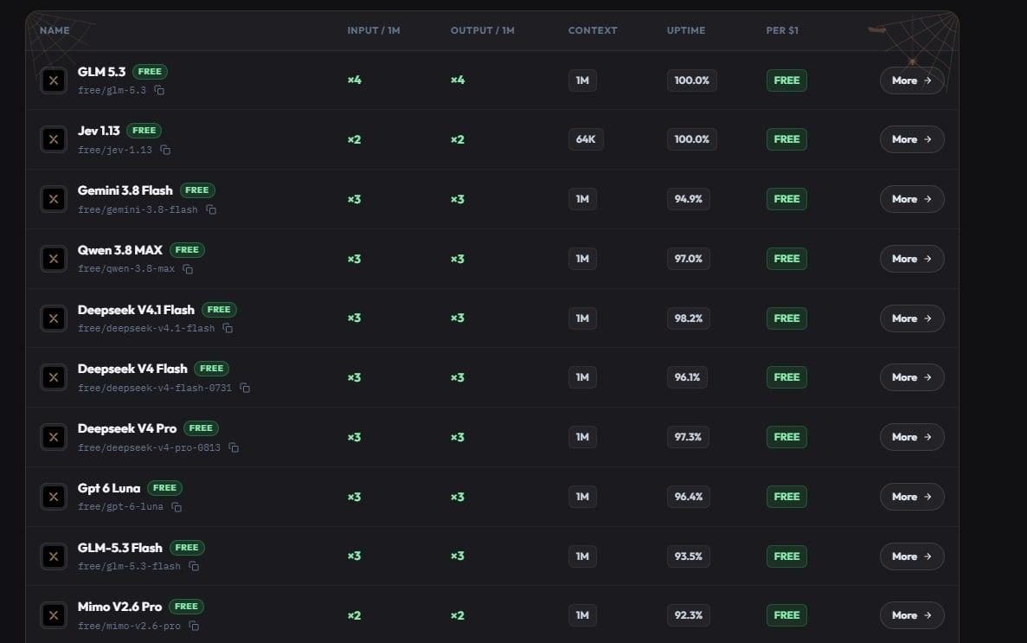Click the Qwen 3.8 MAX provider logo
Viewport: 1027px width, 643px height.
(x=54, y=259)
